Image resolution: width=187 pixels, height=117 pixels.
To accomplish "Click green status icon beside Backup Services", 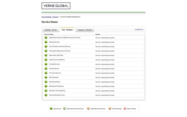I will [x=46, y=42].
